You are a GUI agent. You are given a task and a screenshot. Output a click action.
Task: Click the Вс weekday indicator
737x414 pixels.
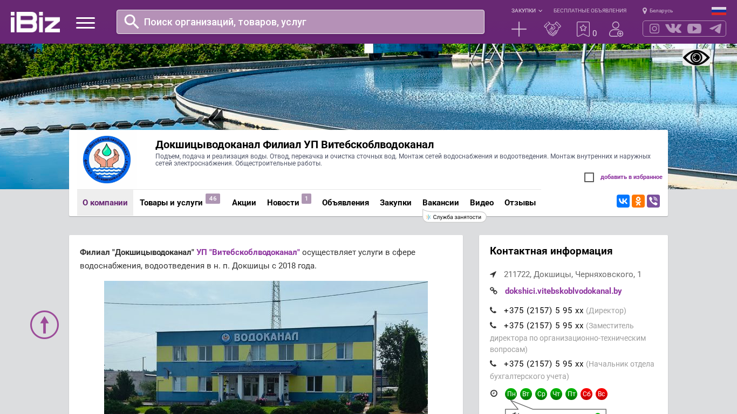[x=602, y=394]
